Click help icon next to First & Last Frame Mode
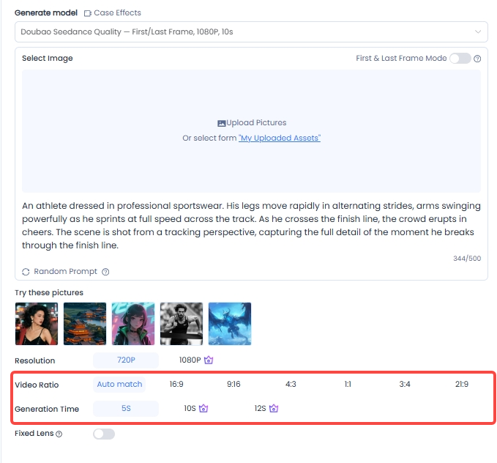Viewport: 497px width, 463px height. [x=477, y=59]
